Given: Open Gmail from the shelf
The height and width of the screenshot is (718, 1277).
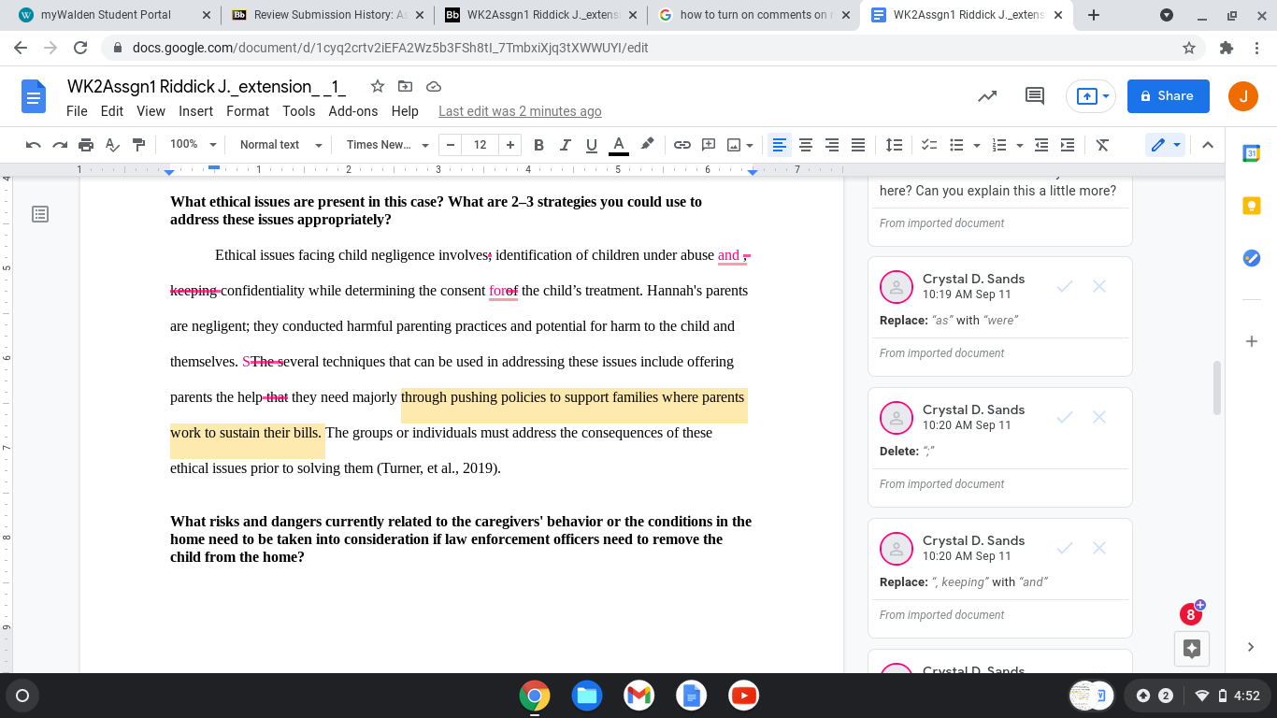Looking at the screenshot, I should click(639, 696).
